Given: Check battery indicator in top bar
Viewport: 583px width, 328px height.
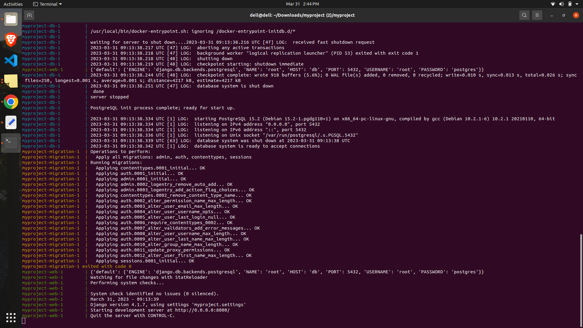Looking at the screenshot, I should tap(570, 4).
